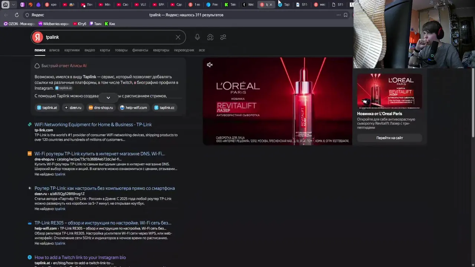Switch to the товары tab
Image resolution: width=475 pixels, height=267 pixels.
(121, 50)
